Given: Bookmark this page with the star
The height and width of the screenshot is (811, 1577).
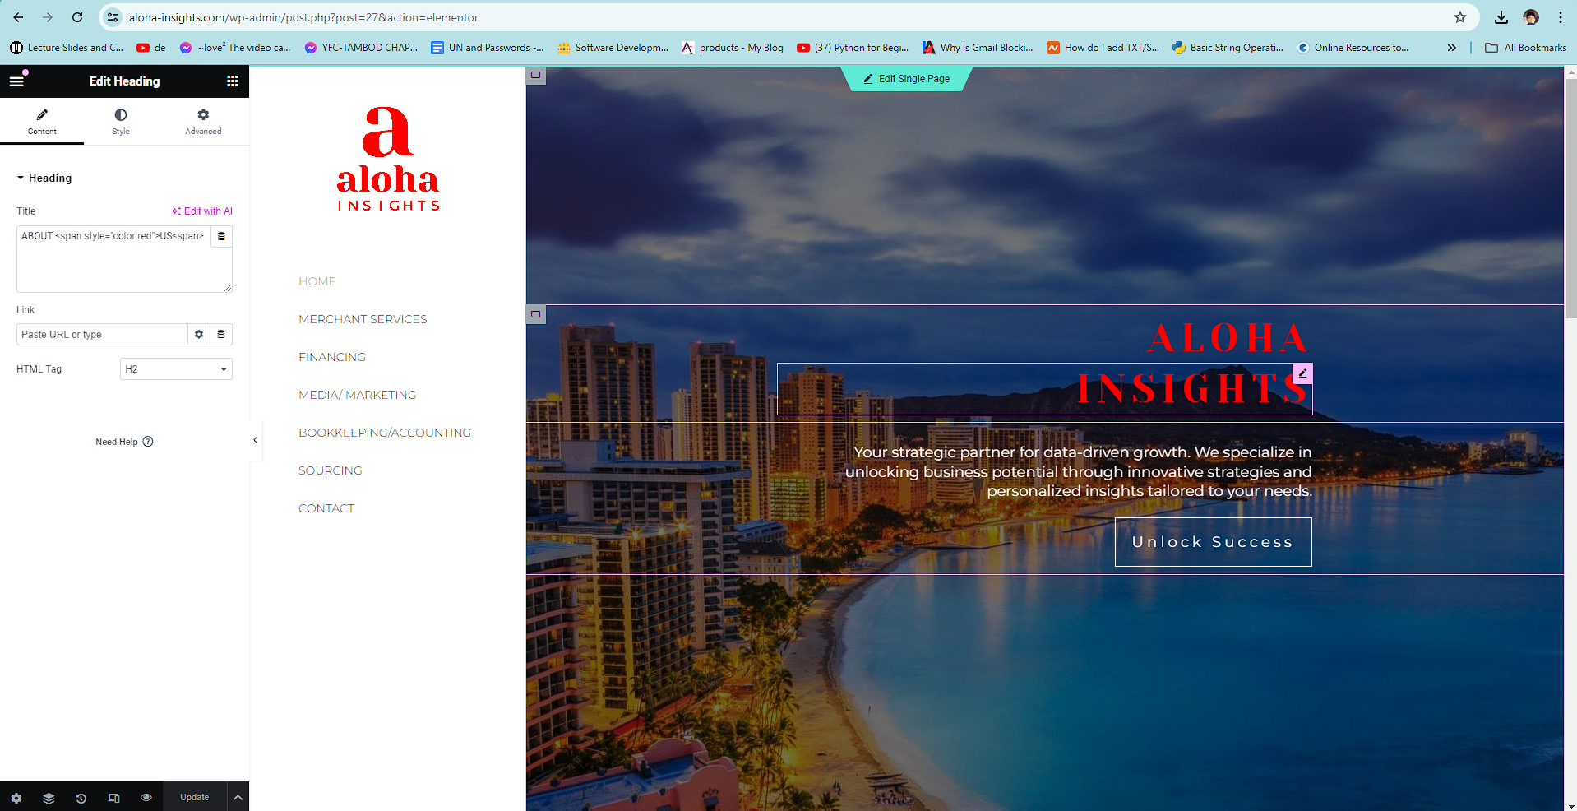Looking at the screenshot, I should (1460, 17).
